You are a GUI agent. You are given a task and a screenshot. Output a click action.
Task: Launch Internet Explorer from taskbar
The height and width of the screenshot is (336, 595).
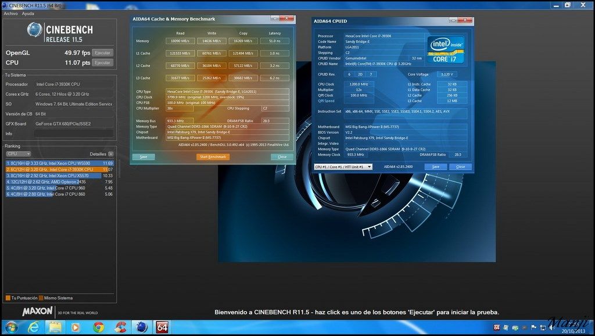coord(34,327)
